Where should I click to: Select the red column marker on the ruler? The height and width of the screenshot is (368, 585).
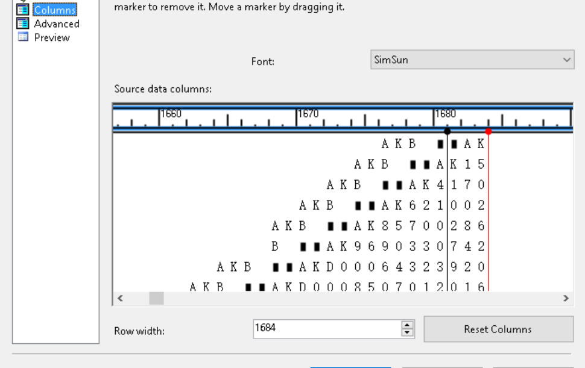point(489,129)
